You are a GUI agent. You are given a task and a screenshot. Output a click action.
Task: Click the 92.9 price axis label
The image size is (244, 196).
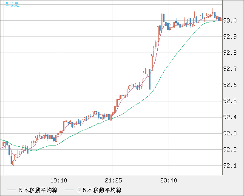230,36
